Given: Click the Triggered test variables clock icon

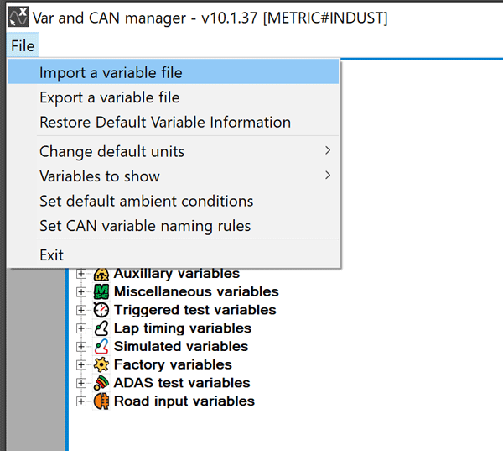Looking at the screenshot, I should (x=101, y=310).
